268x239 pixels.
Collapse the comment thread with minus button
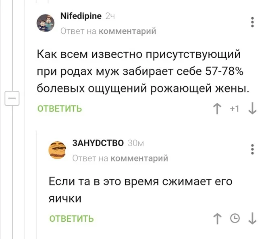click(11, 98)
